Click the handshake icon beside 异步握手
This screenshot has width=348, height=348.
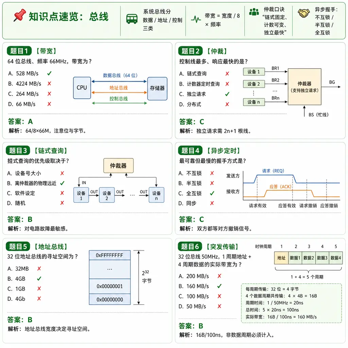[x=303, y=13]
